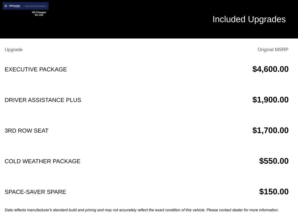298x224 pixels.
Task: Select the DRIVER ASSISTANCE PLUS upgrade
Action: pos(43,100)
